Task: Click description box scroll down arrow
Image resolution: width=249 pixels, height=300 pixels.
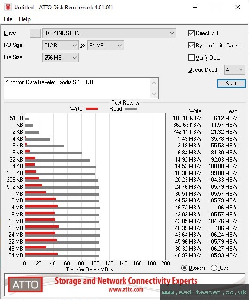Action: (x=154, y=94)
